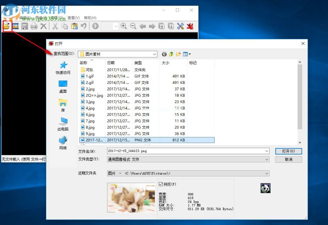Go to previous image arrow icon
This screenshot has height=225, width=328.
(x=142, y=26)
